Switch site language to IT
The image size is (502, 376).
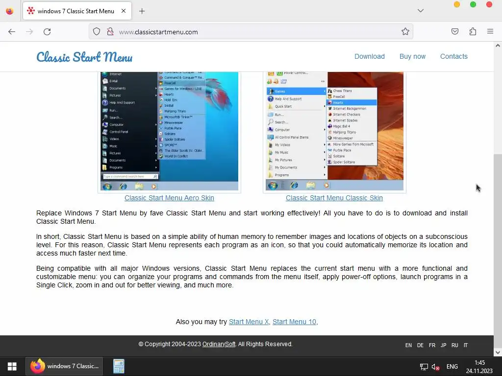pyautogui.click(x=466, y=345)
